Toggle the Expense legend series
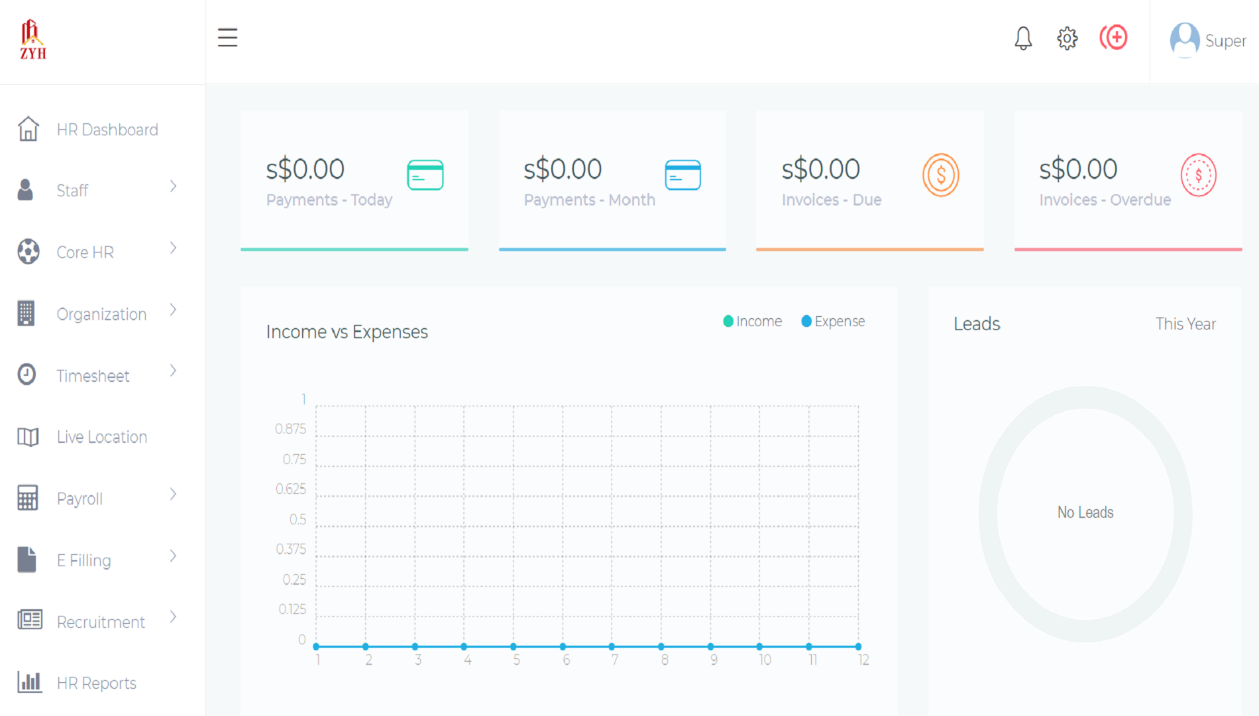Image resolution: width=1259 pixels, height=716 pixels. pos(833,321)
